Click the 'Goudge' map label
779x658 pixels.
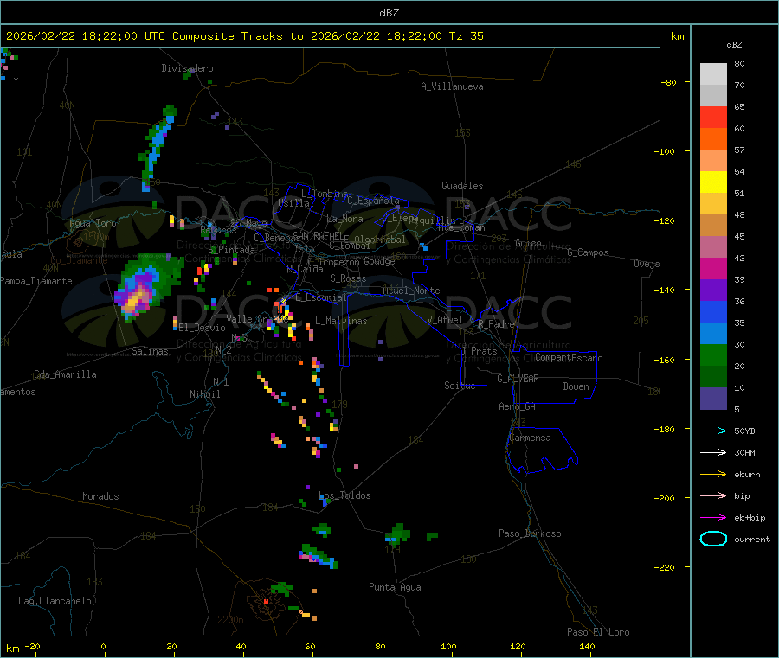[x=379, y=261]
